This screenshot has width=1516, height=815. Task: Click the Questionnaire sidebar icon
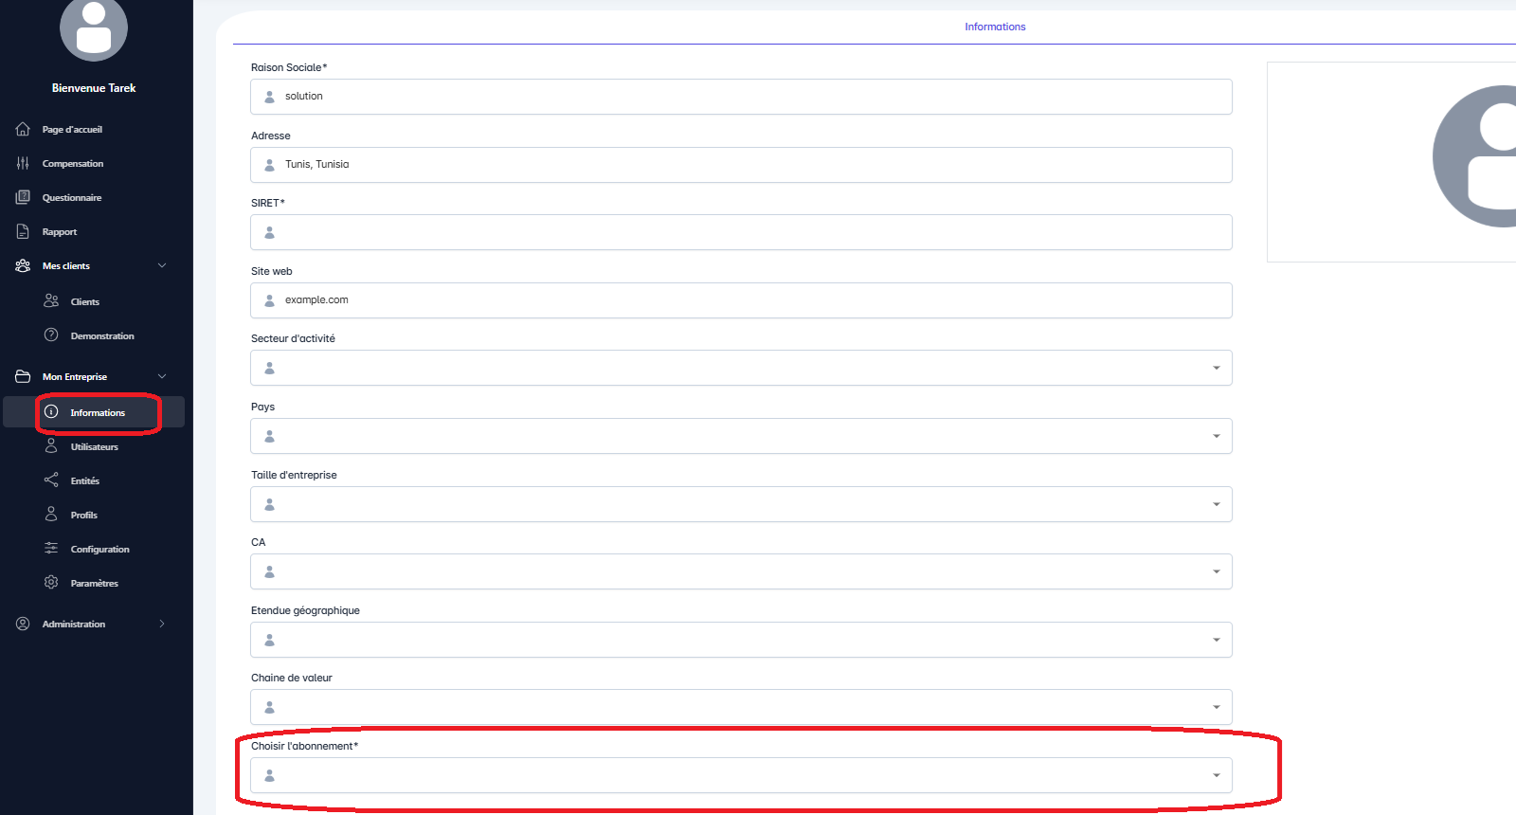pos(23,197)
